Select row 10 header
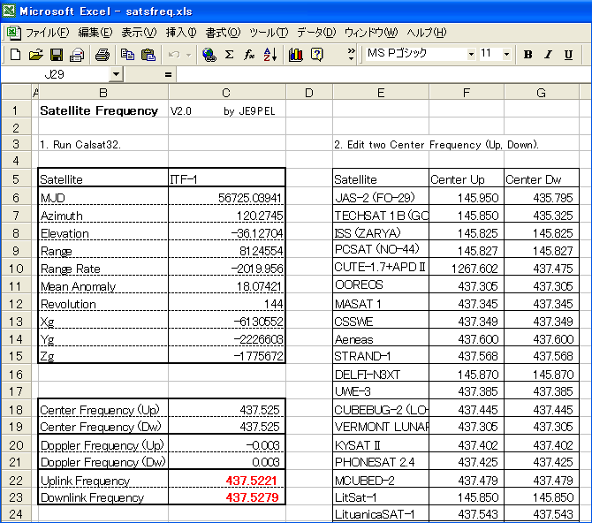Image resolution: width=592 pixels, height=523 pixels. coord(16,269)
